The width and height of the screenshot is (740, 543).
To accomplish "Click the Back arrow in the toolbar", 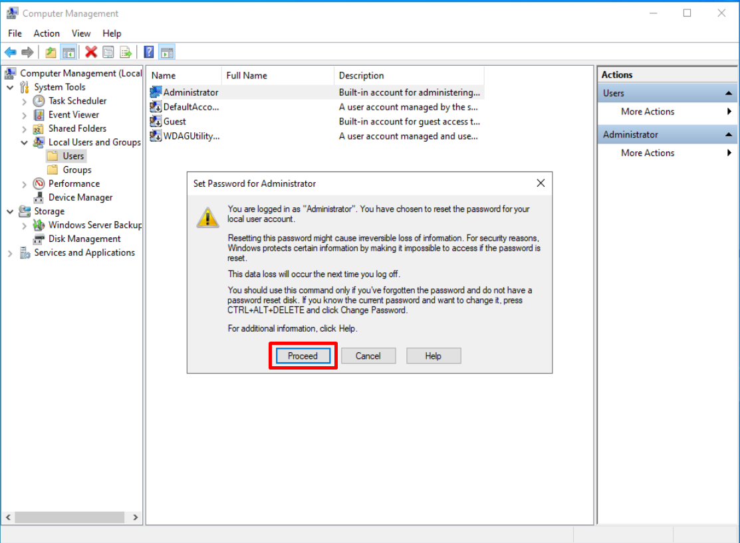I will click(11, 53).
